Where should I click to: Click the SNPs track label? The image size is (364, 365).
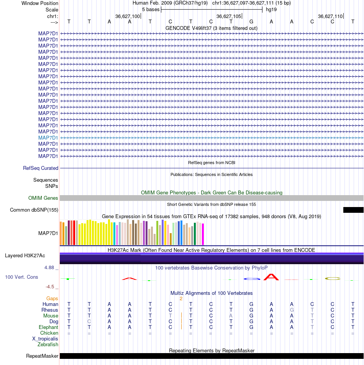(x=52, y=186)
